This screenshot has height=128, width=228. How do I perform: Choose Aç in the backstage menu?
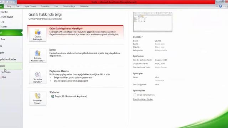pyautogui.click(x=2, y=22)
